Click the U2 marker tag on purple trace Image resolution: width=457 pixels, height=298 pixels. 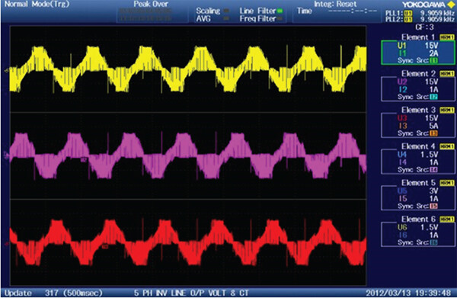point(84,159)
